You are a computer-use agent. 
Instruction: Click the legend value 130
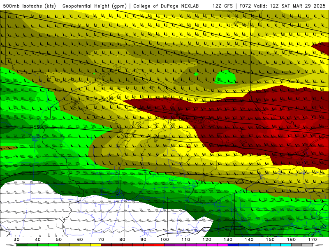click(228, 240)
